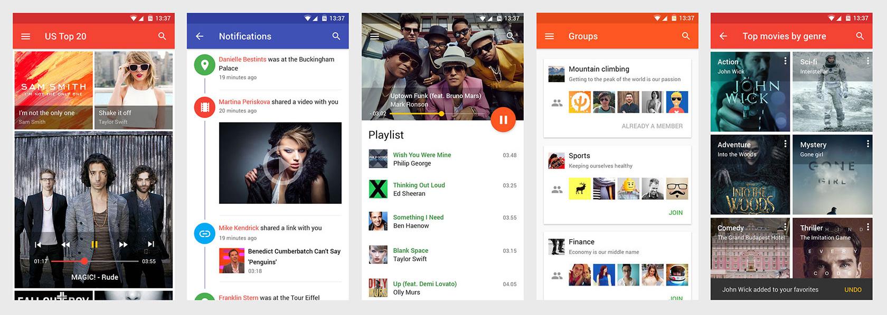Rewind the MAGIC! Rude track
Viewport: 887px width, 315px height.
[65, 244]
